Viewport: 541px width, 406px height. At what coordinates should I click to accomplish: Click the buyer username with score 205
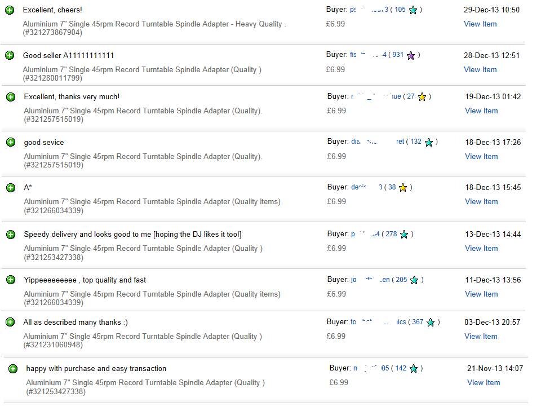point(370,280)
